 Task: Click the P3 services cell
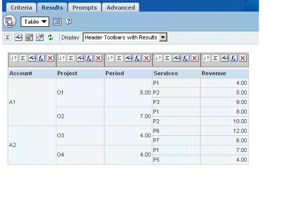[x=176, y=102]
